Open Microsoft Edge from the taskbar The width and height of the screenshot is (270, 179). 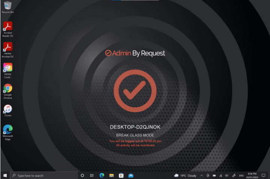click(x=102, y=175)
